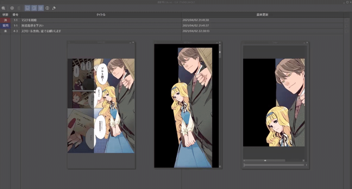This screenshot has height=189, width=352.
Task: Sort by the タイトル column header
Action: [x=101, y=14]
